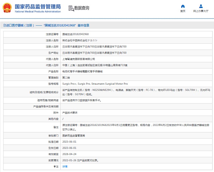This screenshot has height=172, width=214.
Task: Click the 产品储存条件及有效期 label
Action: pyautogui.click(x=46, y=106)
